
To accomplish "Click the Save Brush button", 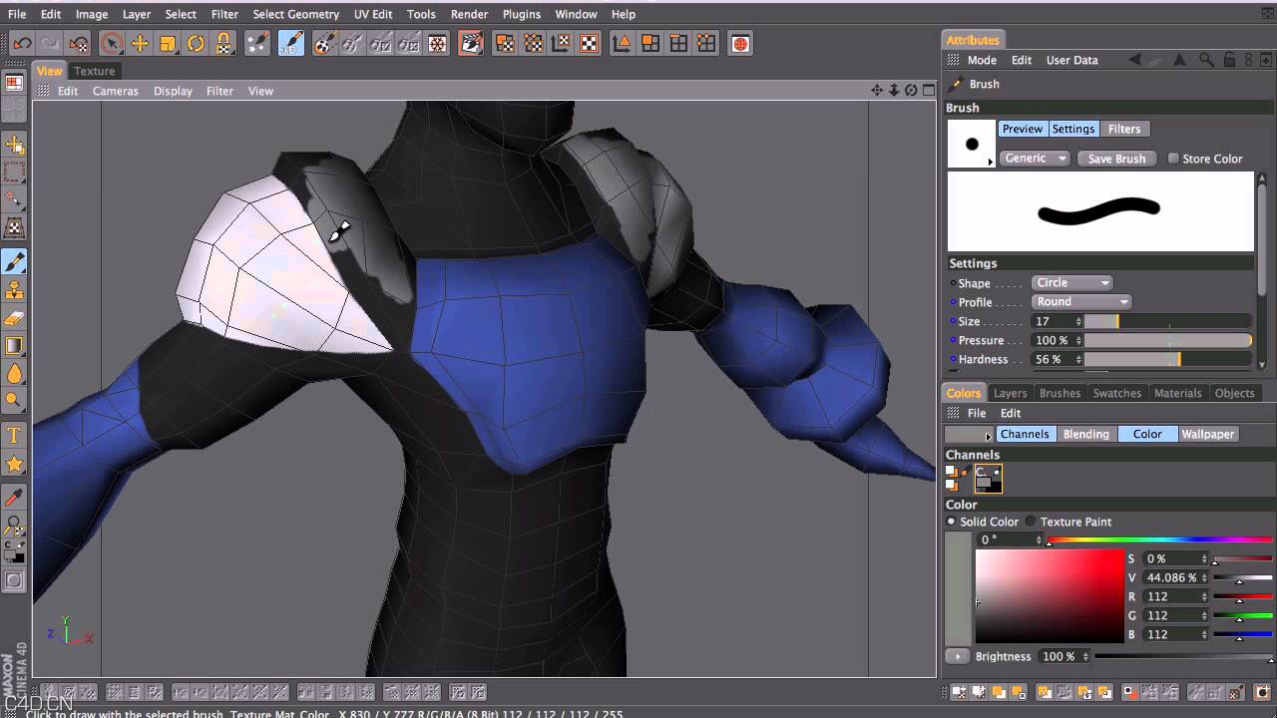I will (1116, 158).
